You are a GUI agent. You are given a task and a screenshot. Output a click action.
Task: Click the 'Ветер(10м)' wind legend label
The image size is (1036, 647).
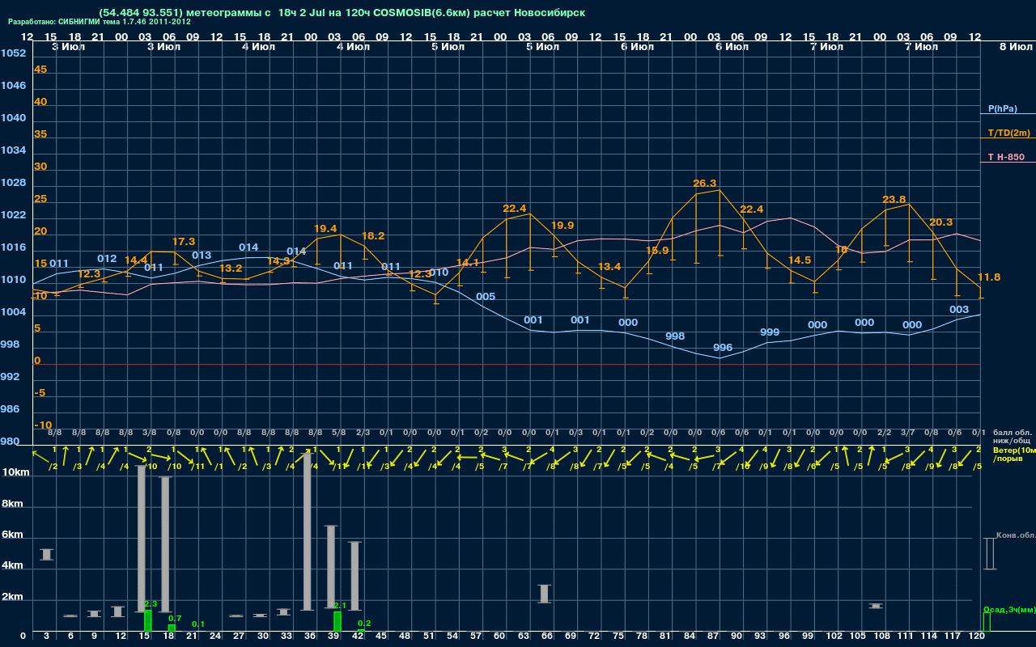coord(1014,449)
